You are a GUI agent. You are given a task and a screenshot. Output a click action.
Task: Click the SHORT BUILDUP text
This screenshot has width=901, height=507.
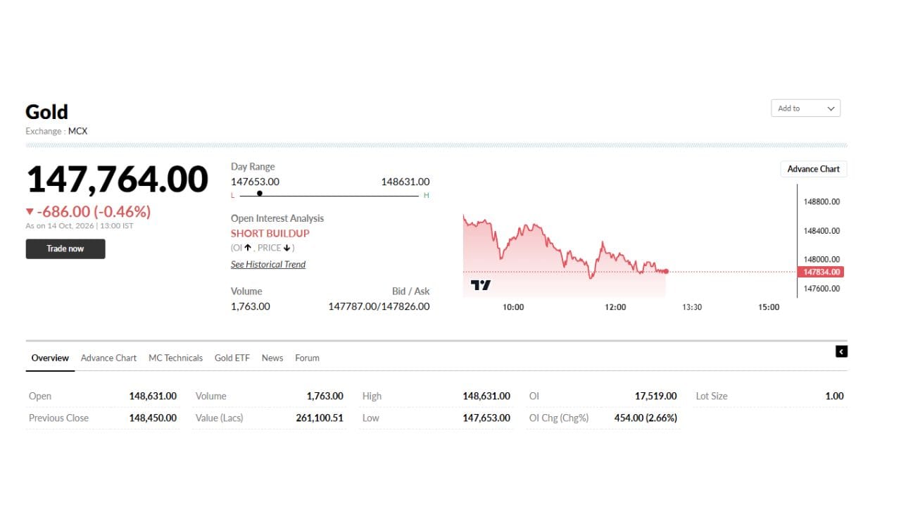(x=270, y=233)
